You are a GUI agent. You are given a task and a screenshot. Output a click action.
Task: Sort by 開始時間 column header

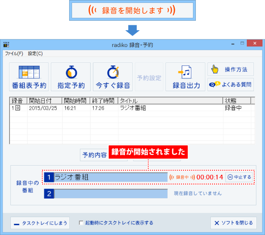coord(76,101)
